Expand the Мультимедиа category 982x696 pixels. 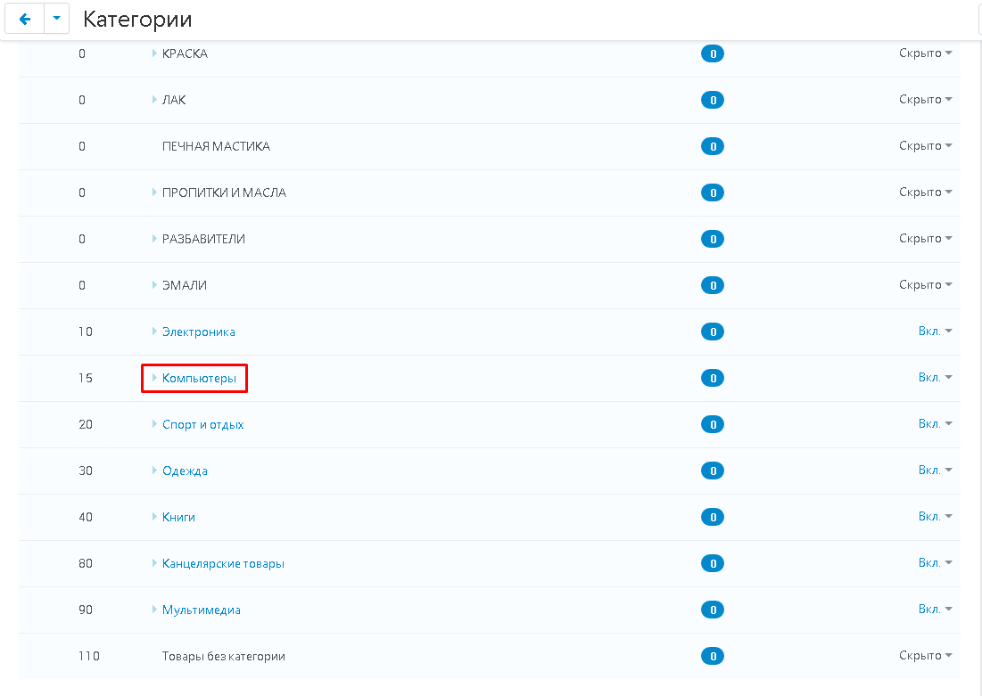154,609
